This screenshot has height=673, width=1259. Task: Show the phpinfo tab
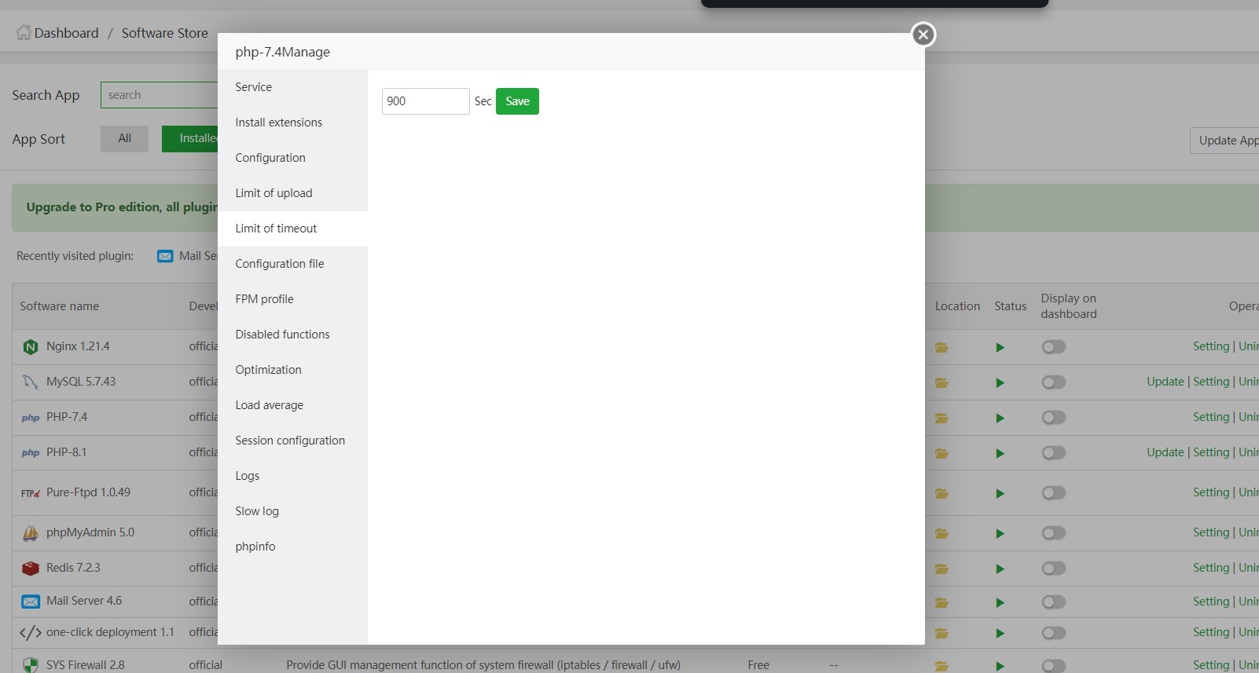pos(292,547)
